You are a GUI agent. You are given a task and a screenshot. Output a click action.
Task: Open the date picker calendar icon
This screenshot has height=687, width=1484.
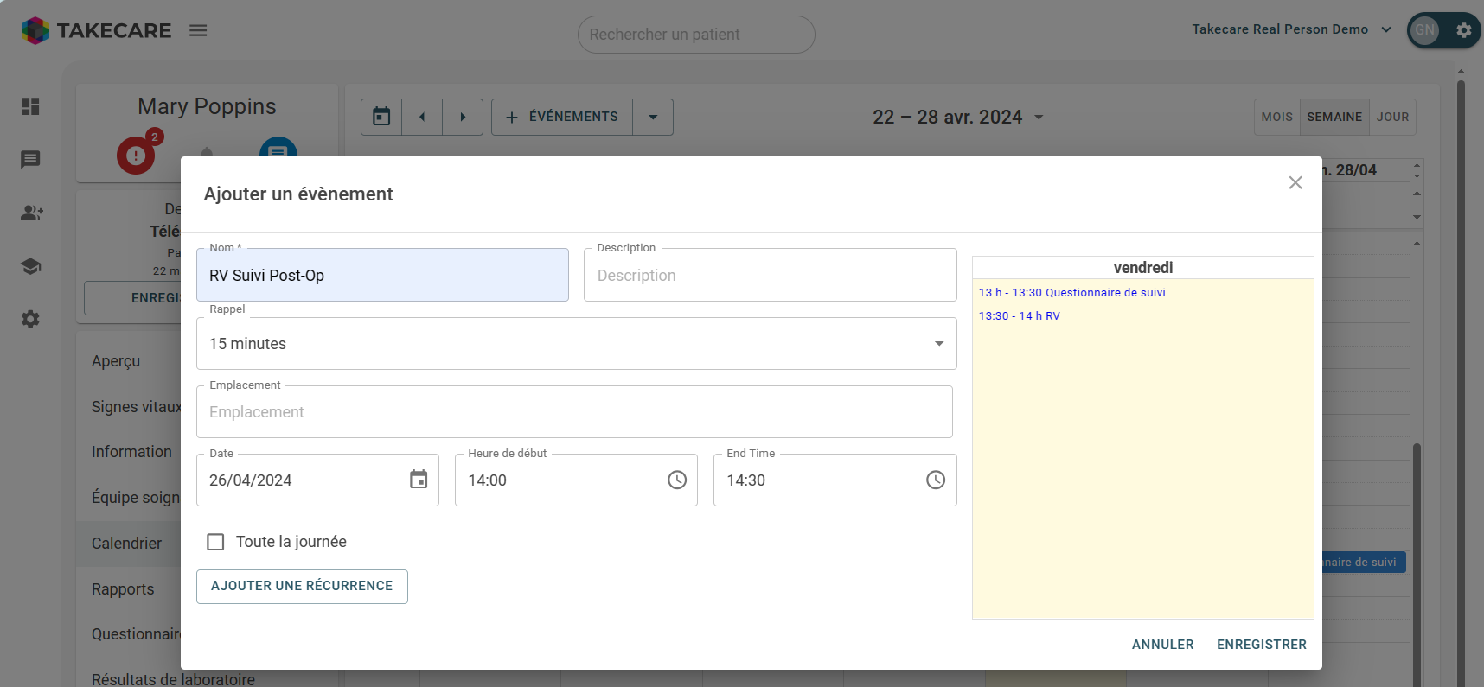(x=419, y=480)
